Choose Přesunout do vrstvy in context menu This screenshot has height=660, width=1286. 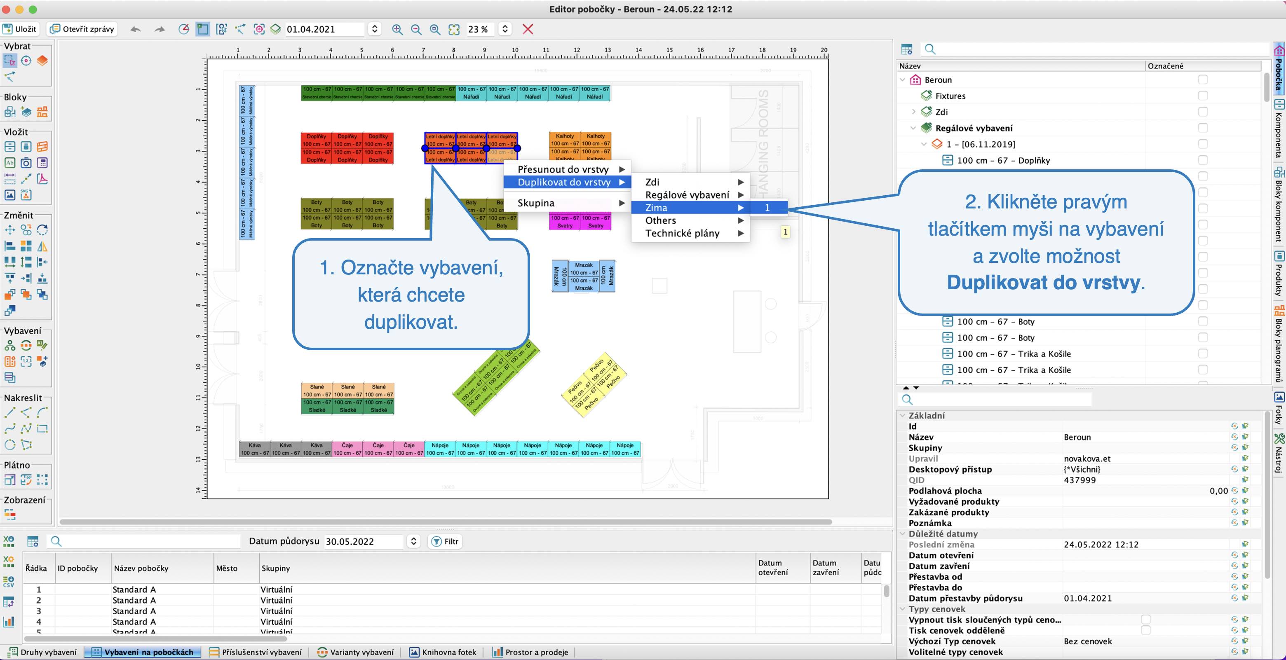pos(567,169)
